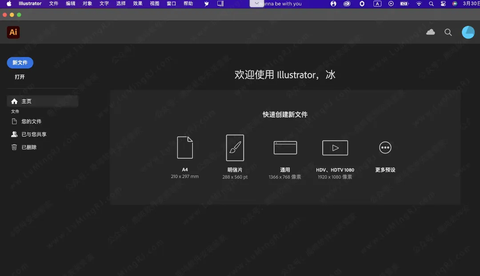This screenshot has width=480, height=276.
Task: Click 打开 to open an existing file
Action: (20, 77)
